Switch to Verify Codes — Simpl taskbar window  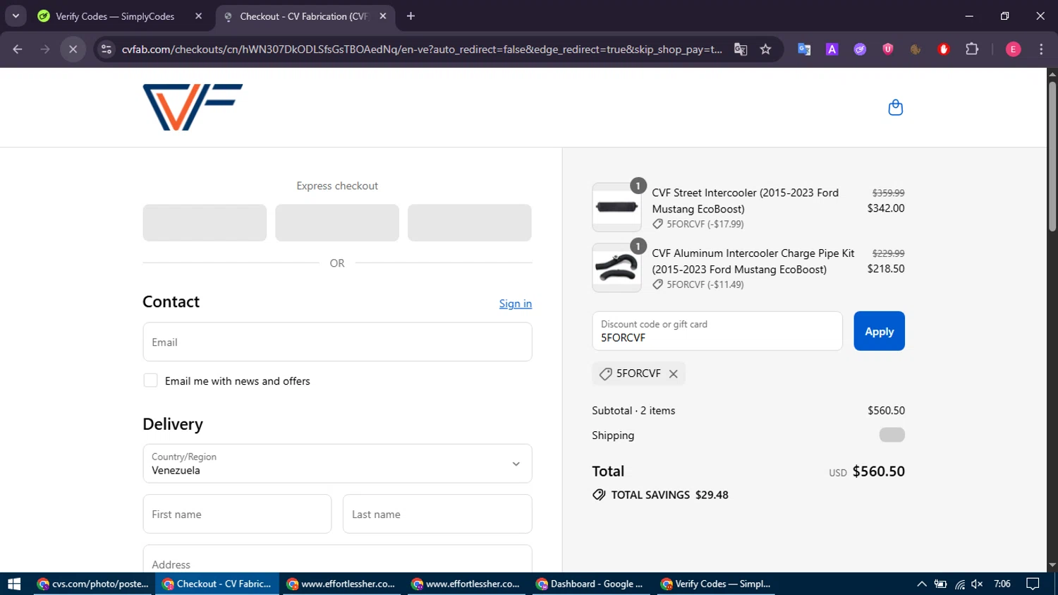(716, 584)
